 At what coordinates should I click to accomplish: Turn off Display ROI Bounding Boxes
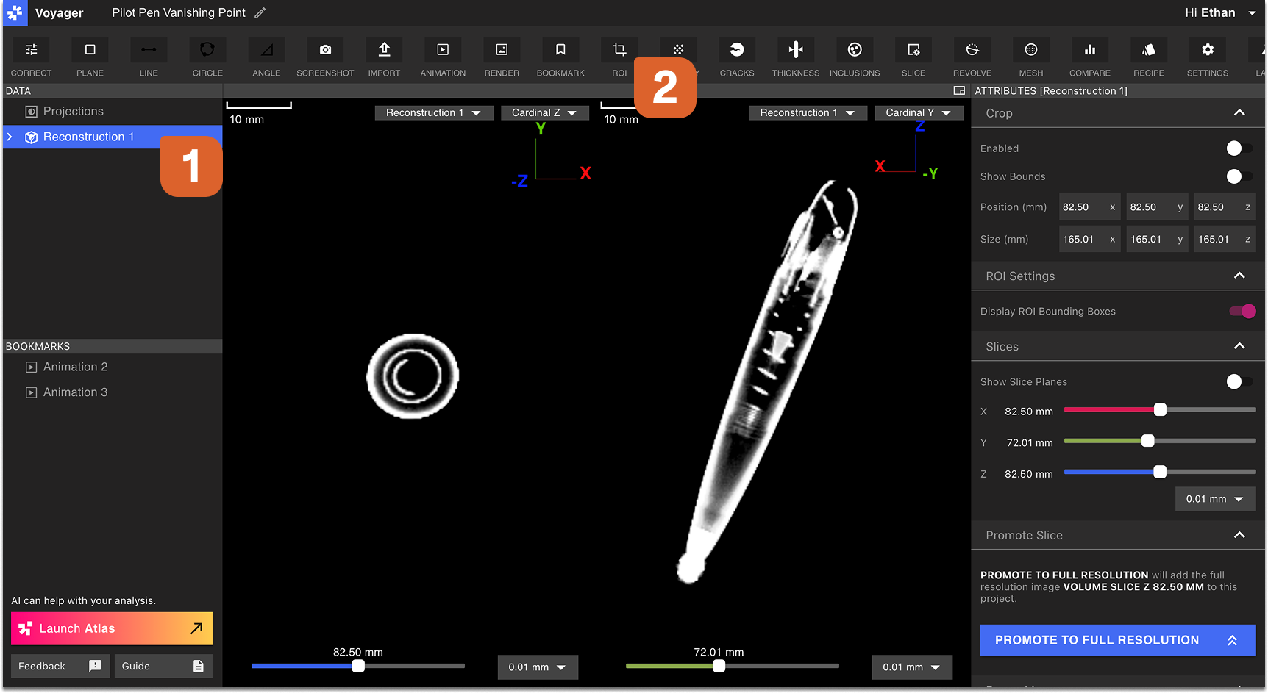[1242, 311]
